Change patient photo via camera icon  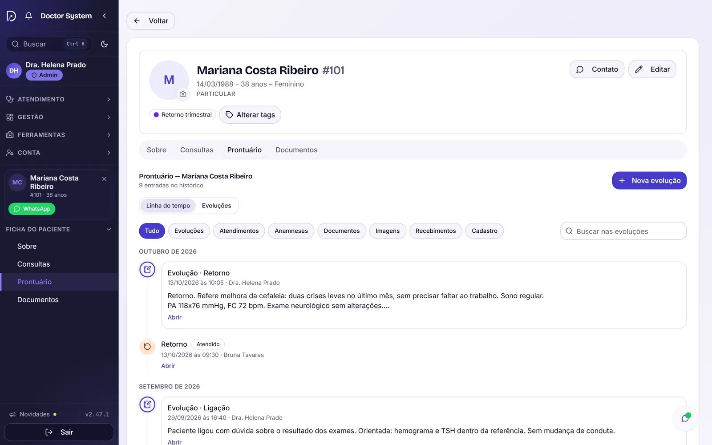pyautogui.click(x=183, y=94)
